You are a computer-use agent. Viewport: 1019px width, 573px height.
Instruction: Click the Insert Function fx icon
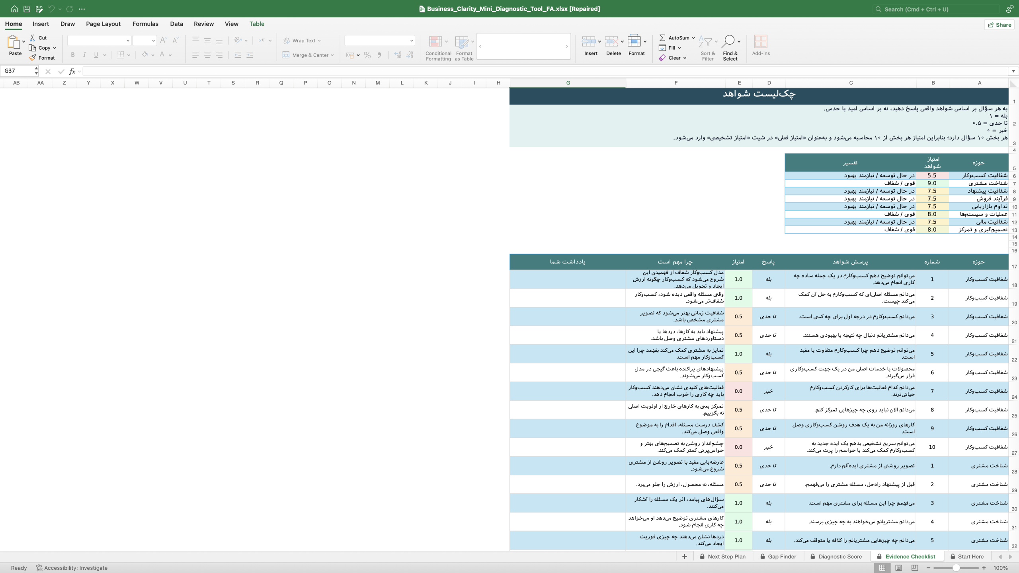[x=72, y=71]
